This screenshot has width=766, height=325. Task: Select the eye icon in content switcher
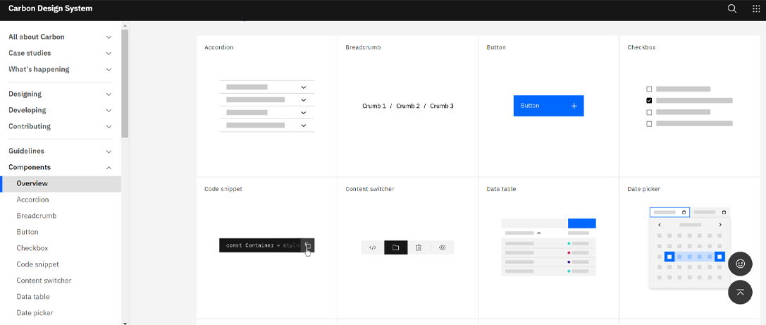(x=443, y=247)
